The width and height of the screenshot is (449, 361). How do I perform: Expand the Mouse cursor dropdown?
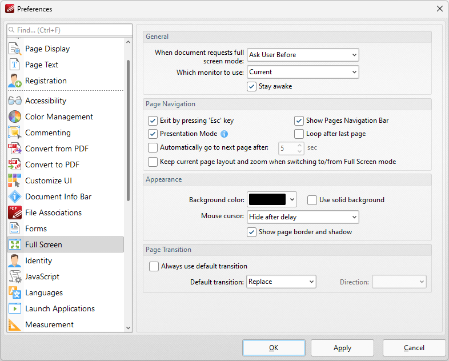click(303, 217)
